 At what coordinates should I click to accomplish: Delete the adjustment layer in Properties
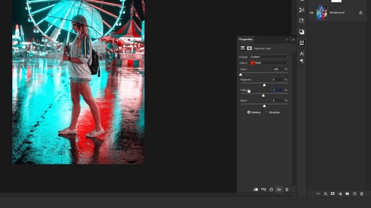pos(287,190)
